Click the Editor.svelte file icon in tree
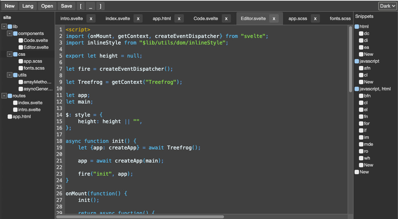The width and height of the screenshot is (398, 219). (21, 47)
